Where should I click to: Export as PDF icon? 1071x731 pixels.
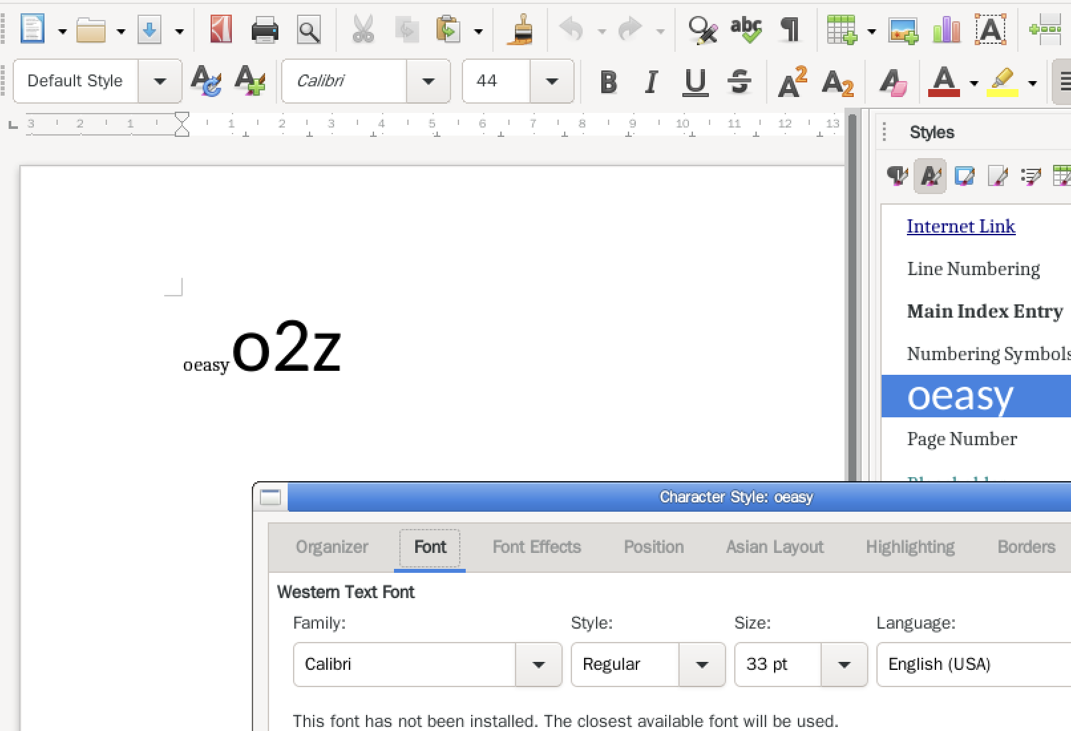221,29
